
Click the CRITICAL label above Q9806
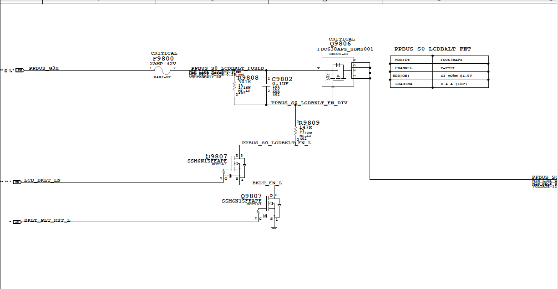(x=342, y=39)
